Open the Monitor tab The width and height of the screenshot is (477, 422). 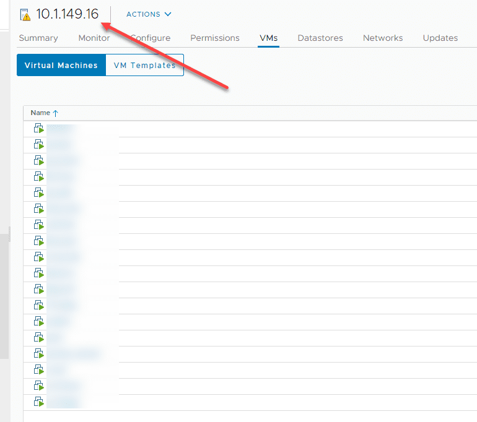click(94, 38)
